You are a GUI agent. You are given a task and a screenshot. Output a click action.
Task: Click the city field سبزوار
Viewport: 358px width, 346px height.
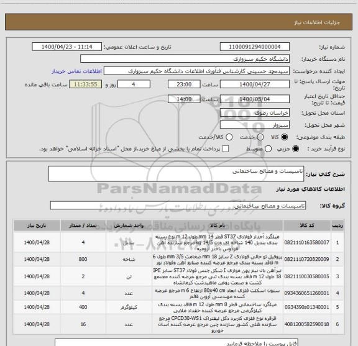255,125
